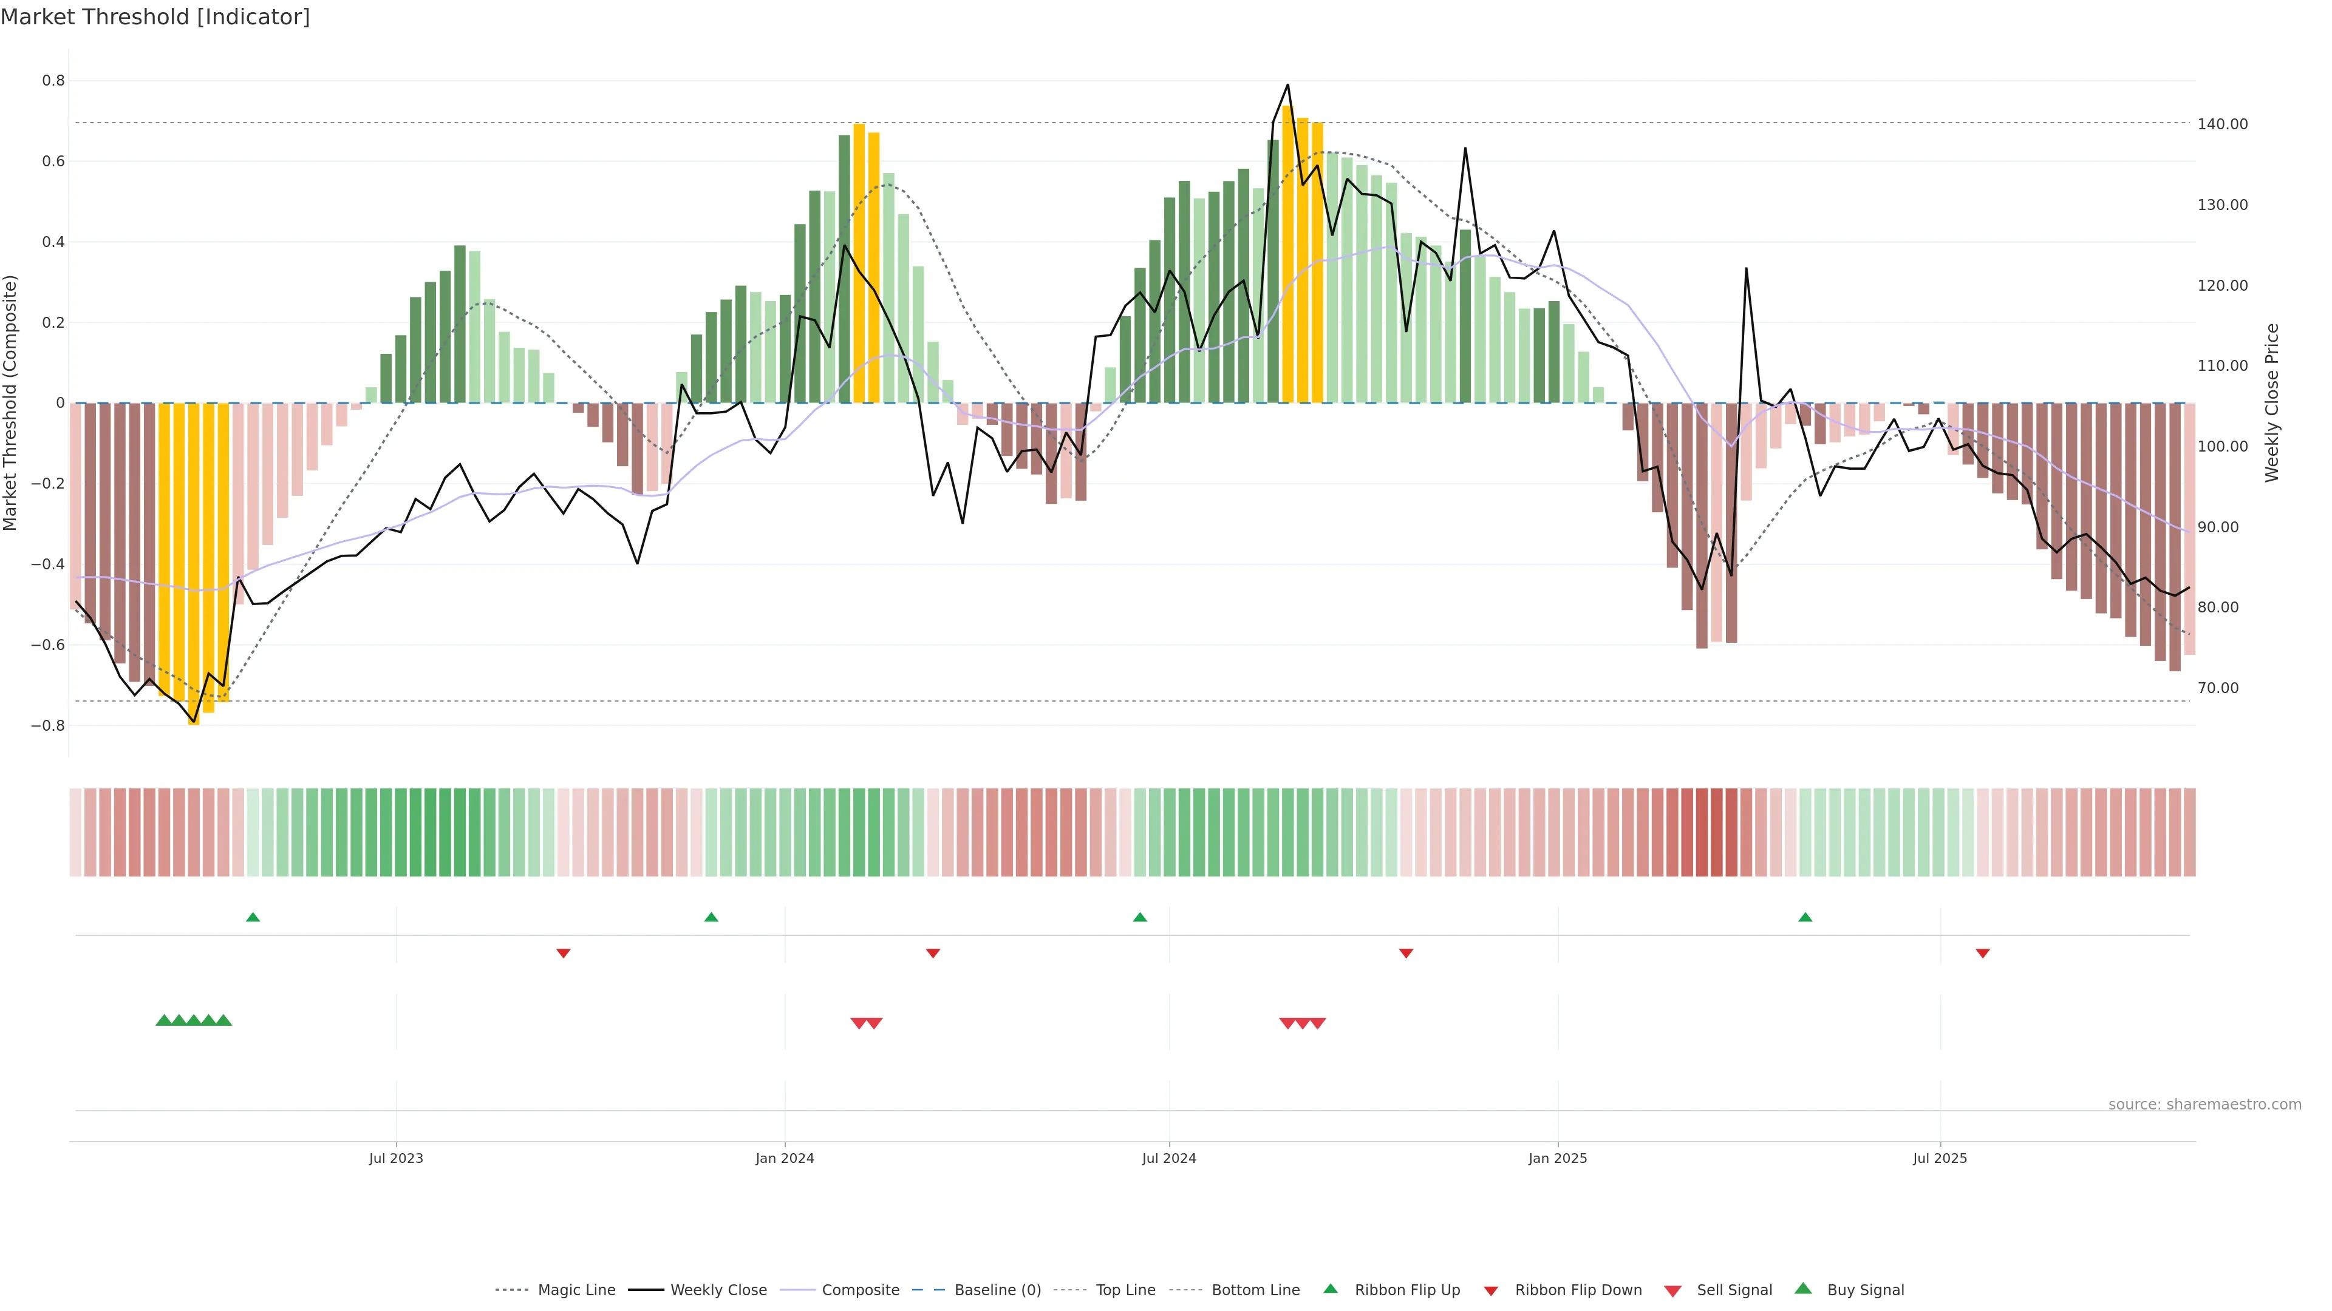Click the last Ribbon Flip Up marker, before Jul 2025
2332x1311 pixels.
(1805, 918)
